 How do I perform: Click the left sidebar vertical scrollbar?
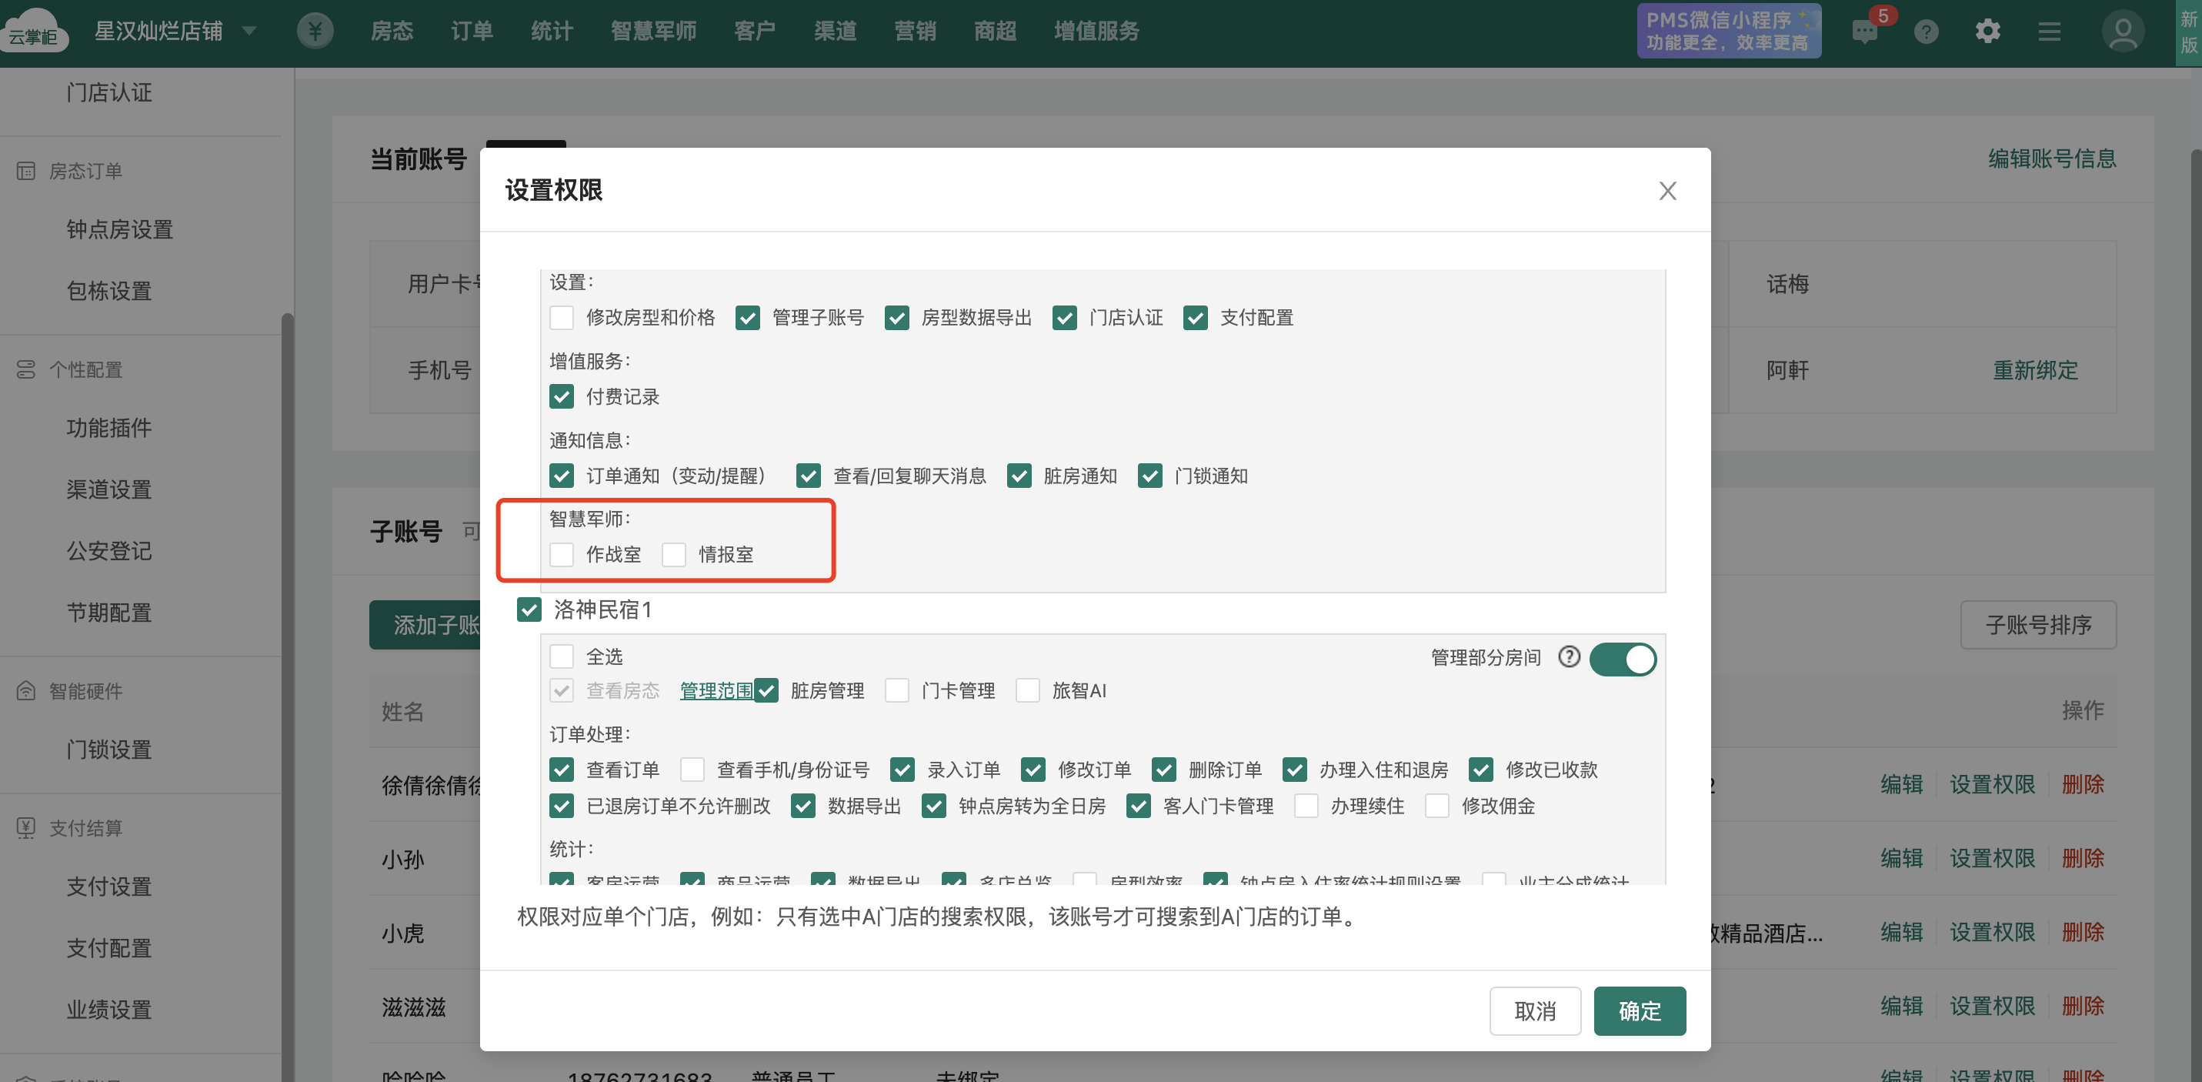(x=287, y=697)
